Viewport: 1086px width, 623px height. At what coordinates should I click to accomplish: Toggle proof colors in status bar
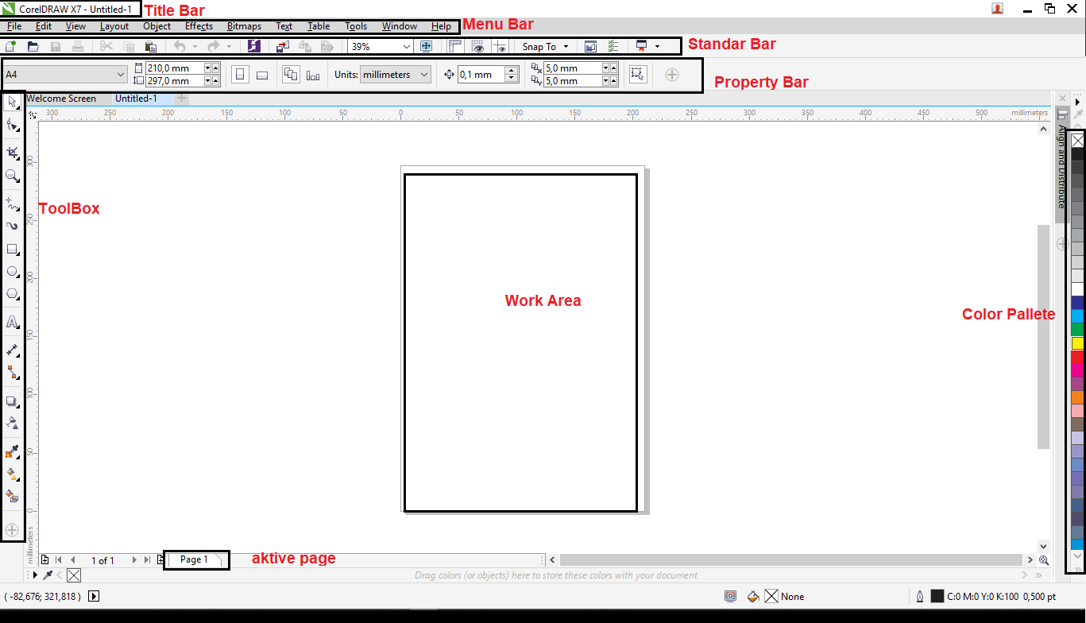click(731, 596)
